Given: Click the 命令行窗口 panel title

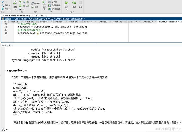Looking at the screenshot, I should click(x=7, y=46).
